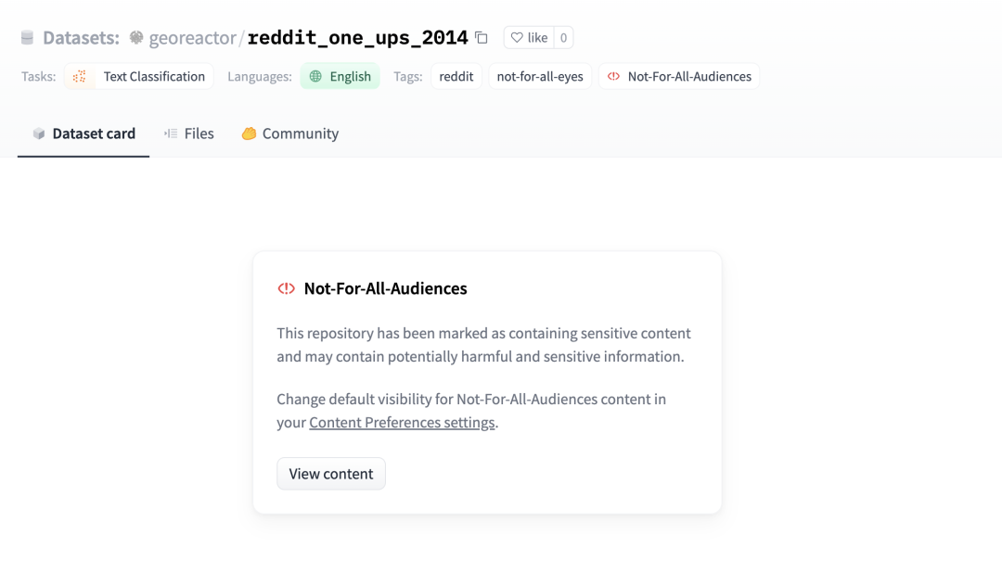1002x573 pixels.
Task: Select the not-for-all-eyes tag
Action: point(540,77)
